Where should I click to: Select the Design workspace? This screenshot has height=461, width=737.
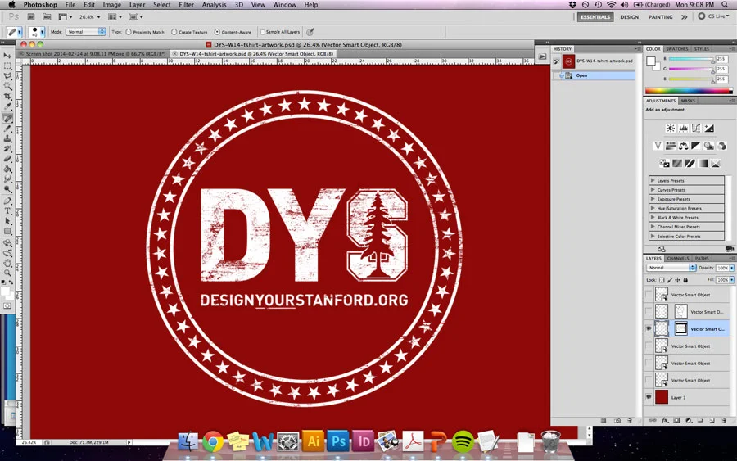point(630,17)
